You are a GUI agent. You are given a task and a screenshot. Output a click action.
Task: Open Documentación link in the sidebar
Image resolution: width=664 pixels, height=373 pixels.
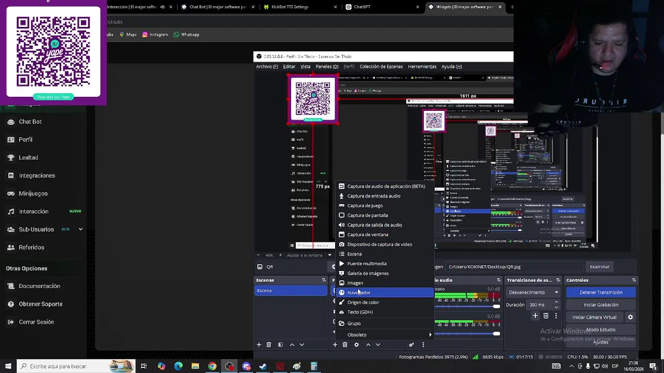click(x=39, y=286)
